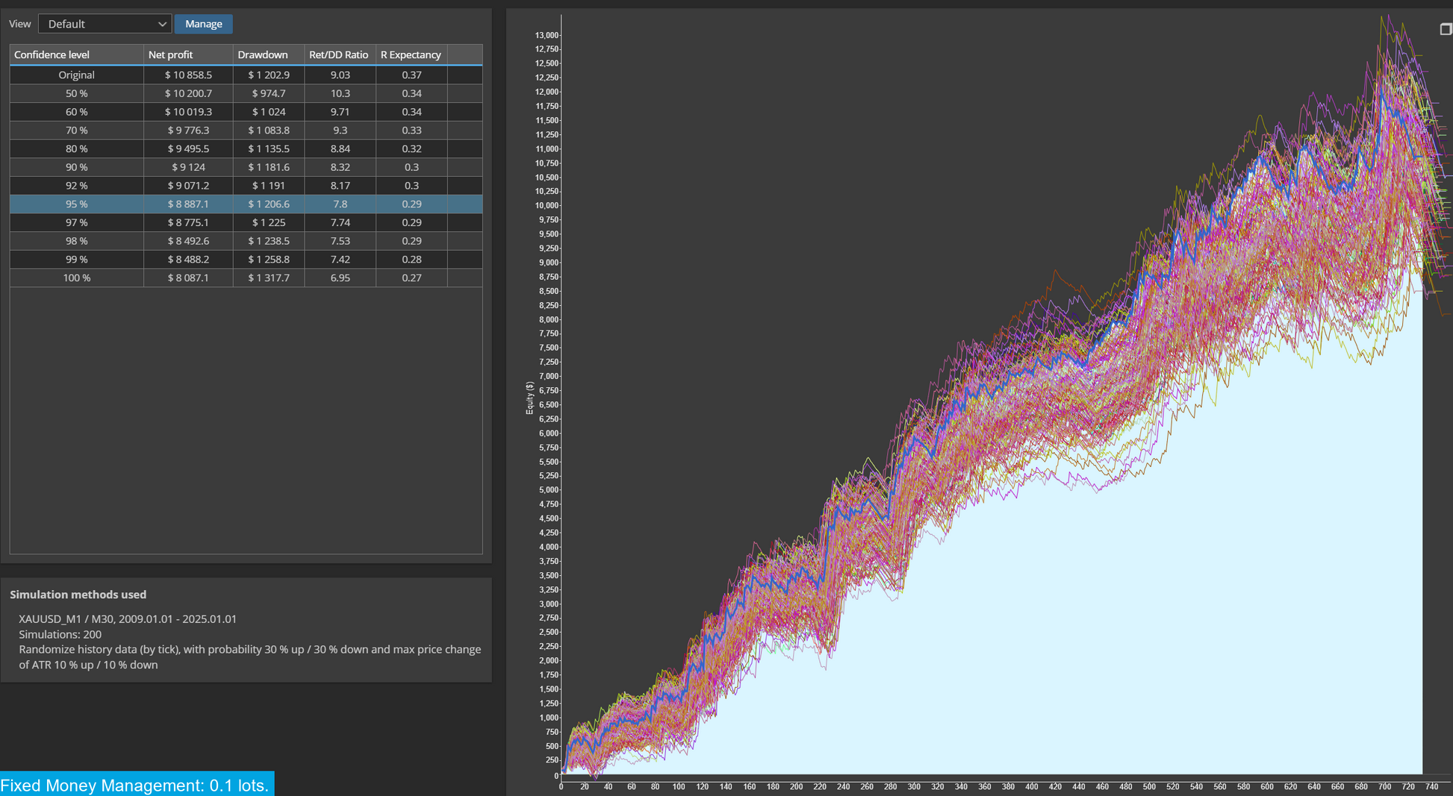
Task: Sort by Confidence level column header
Action: click(76, 54)
